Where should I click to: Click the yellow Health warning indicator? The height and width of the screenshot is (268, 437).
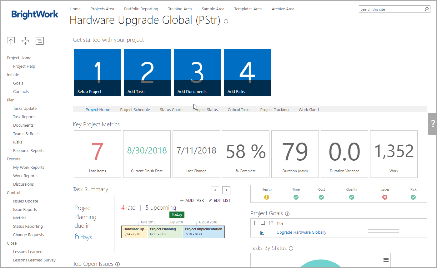pos(267,197)
